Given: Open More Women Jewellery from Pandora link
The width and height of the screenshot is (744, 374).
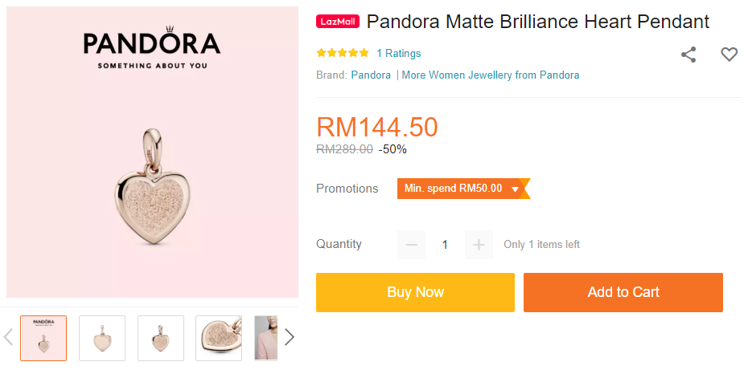Looking at the screenshot, I should (x=491, y=75).
